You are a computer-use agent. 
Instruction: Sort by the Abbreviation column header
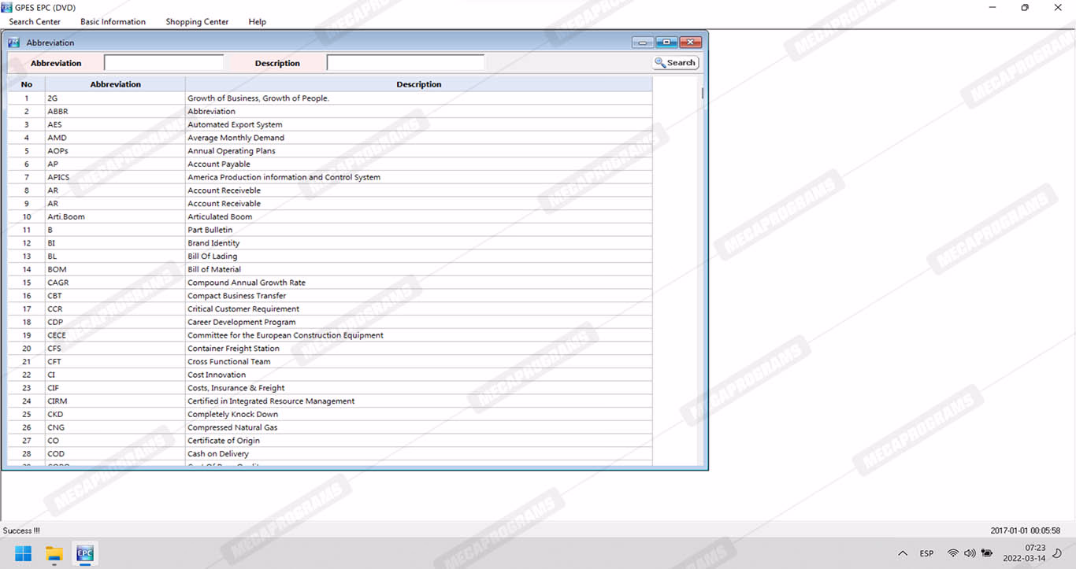tap(115, 84)
